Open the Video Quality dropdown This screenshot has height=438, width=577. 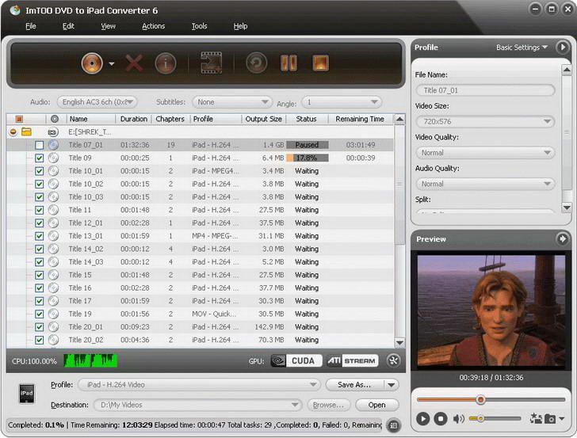485,153
